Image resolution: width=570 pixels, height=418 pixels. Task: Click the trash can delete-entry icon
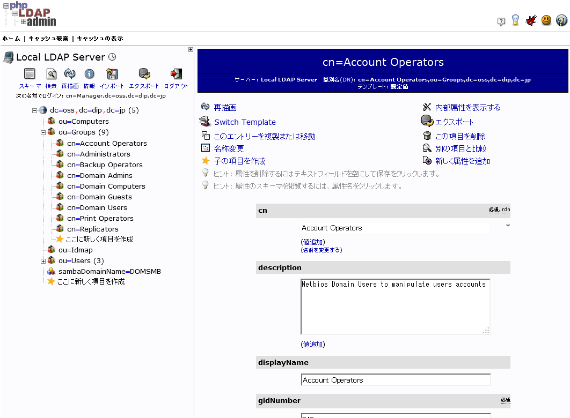click(x=427, y=136)
